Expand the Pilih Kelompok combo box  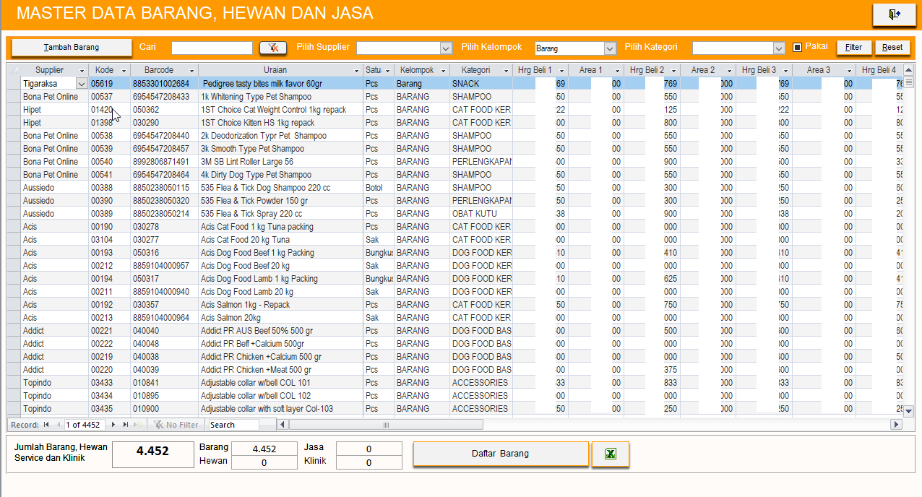[609, 48]
